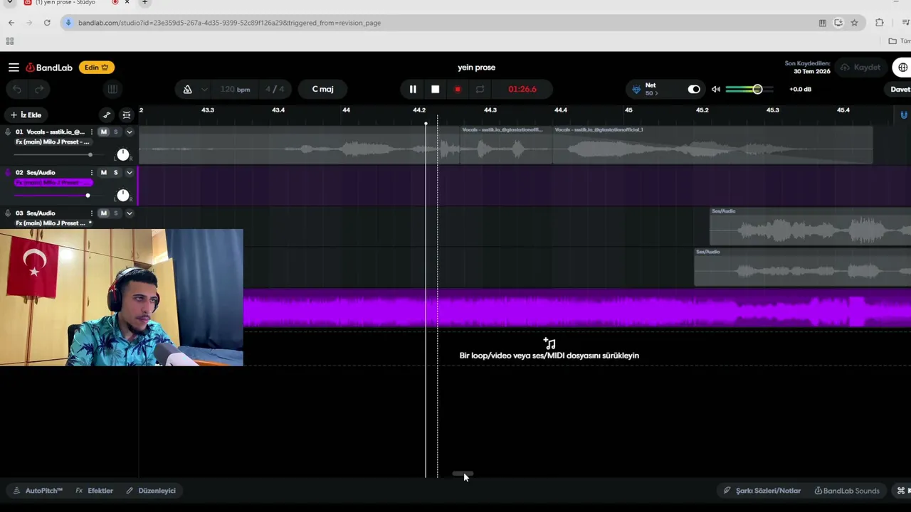Open the AutoPitch panel tab

[38, 491]
